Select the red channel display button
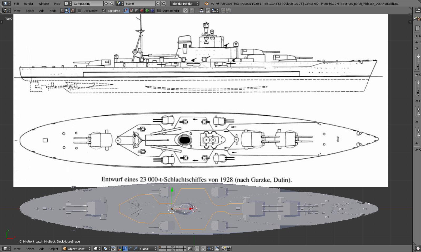 (142, 11)
